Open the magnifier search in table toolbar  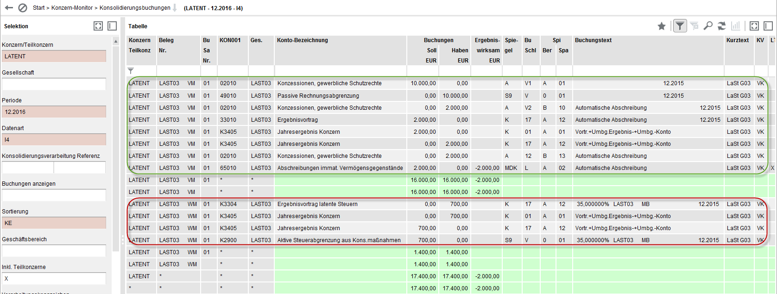click(708, 26)
